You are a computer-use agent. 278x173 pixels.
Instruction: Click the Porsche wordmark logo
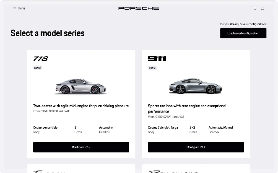coord(139,8)
